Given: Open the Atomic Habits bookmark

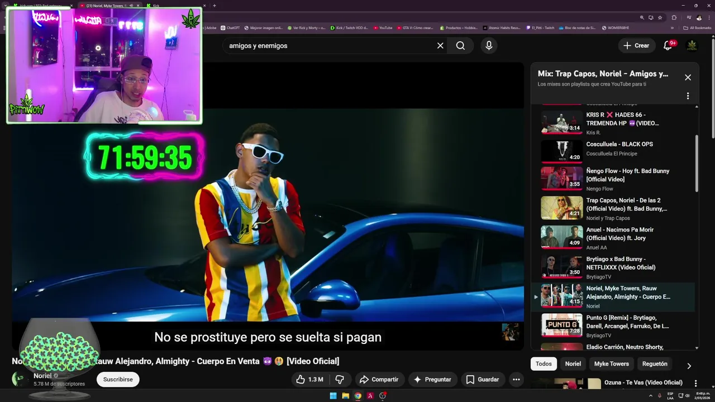Looking at the screenshot, I should pyautogui.click(x=502, y=27).
